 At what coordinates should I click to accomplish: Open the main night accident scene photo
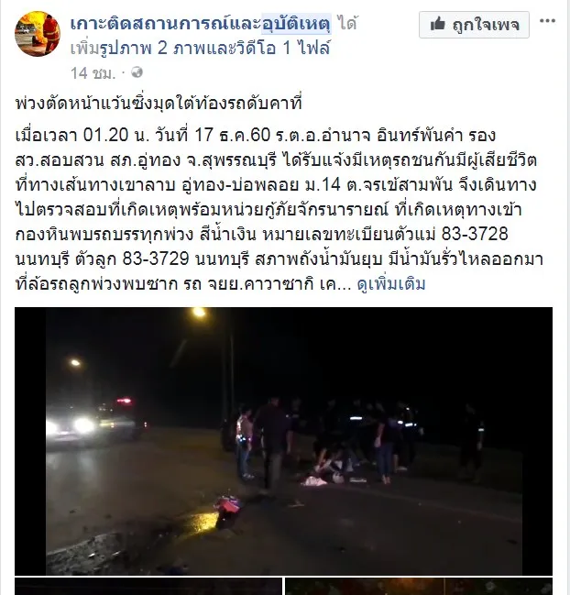point(283,441)
